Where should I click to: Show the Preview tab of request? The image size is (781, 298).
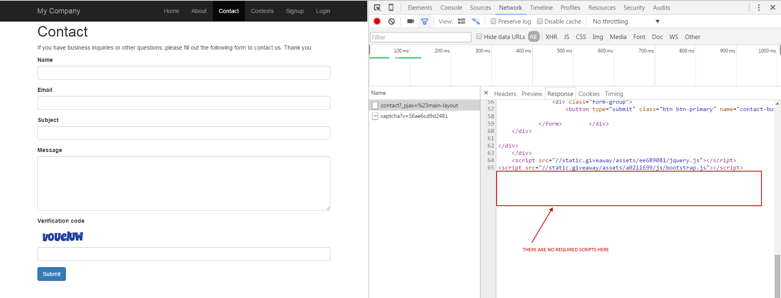(532, 94)
